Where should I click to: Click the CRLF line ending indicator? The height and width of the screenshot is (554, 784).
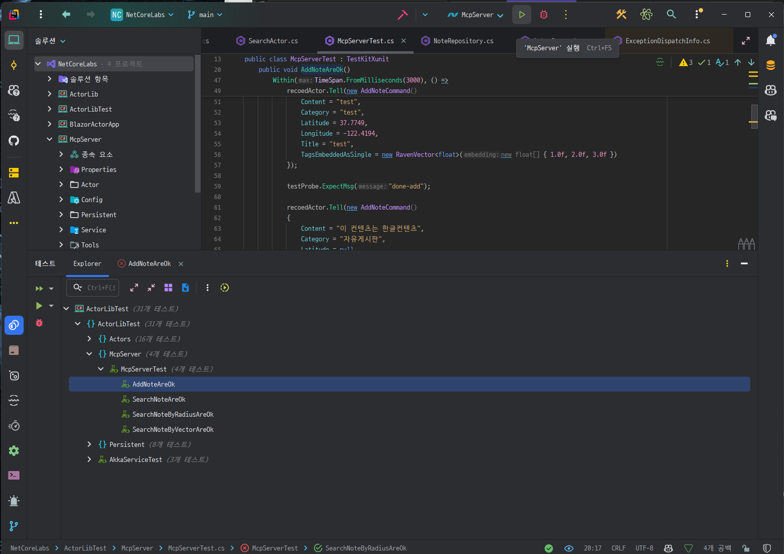click(x=618, y=548)
